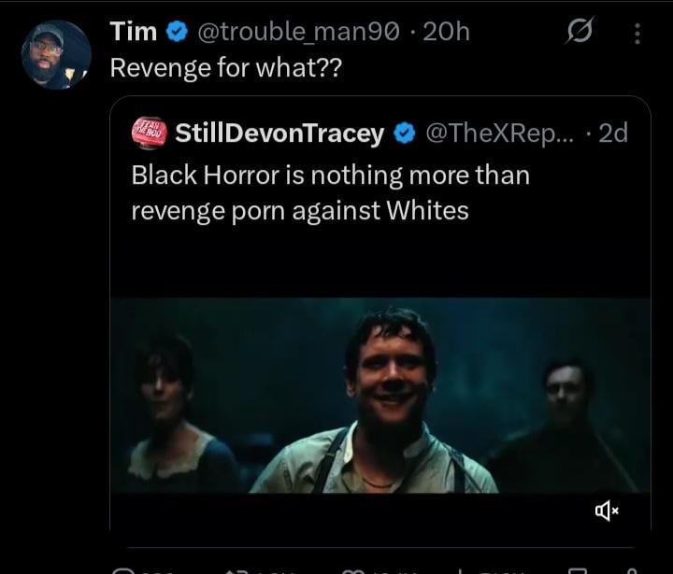The width and height of the screenshot is (673, 574).
Task: Open the @trouble_man90 handle link
Action: pyautogui.click(x=299, y=33)
